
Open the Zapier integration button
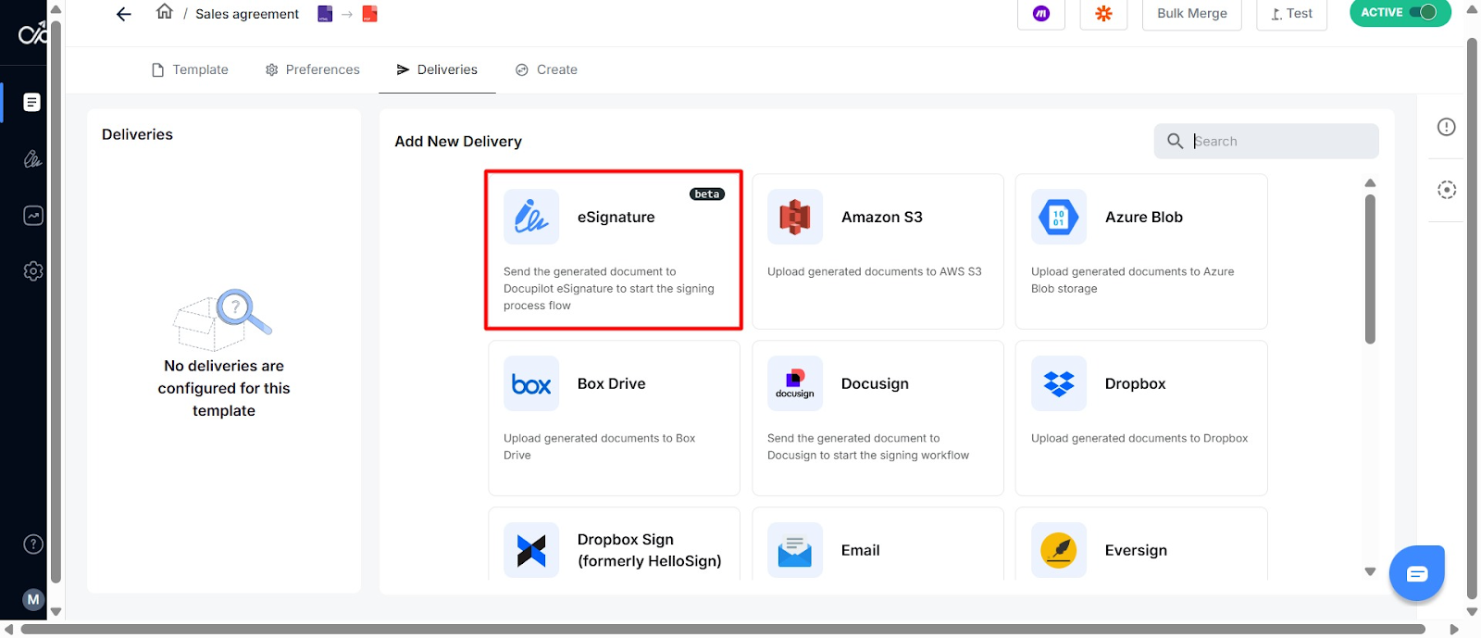click(1103, 14)
